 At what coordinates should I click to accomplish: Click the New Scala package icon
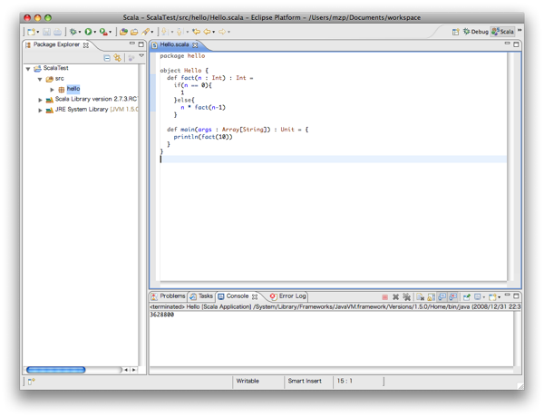coord(123,32)
